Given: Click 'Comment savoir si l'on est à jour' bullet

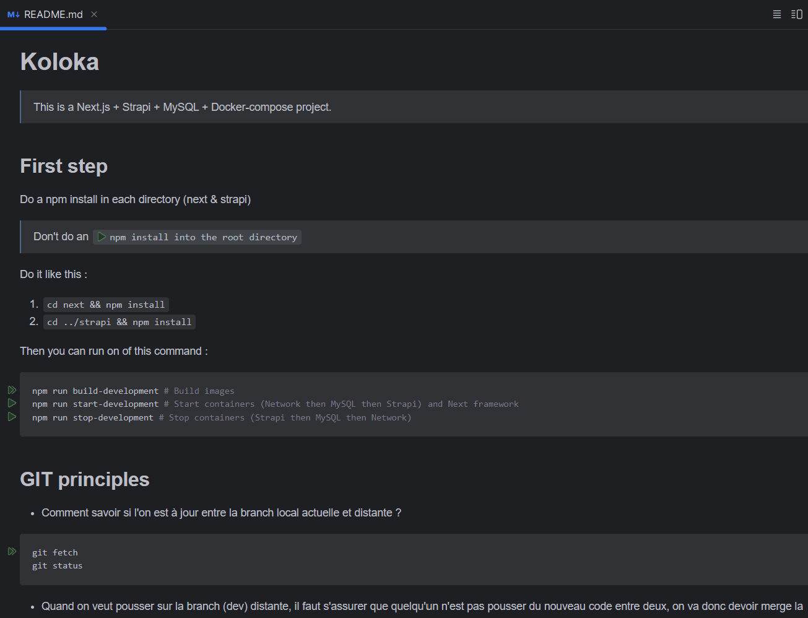Looking at the screenshot, I should pyautogui.click(x=221, y=513).
